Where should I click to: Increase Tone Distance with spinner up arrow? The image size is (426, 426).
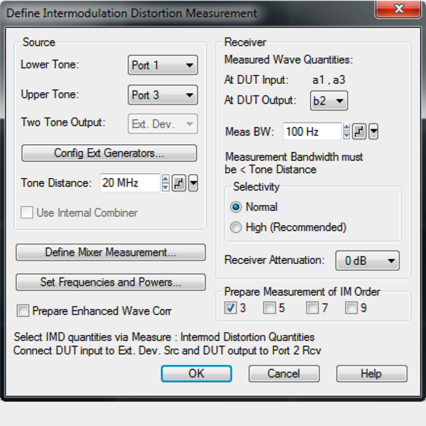pyautogui.click(x=165, y=179)
